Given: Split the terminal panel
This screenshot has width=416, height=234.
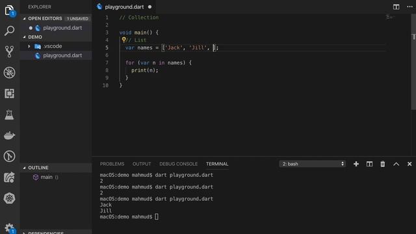Looking at the screenshot, I should click(x=369, y=164).
